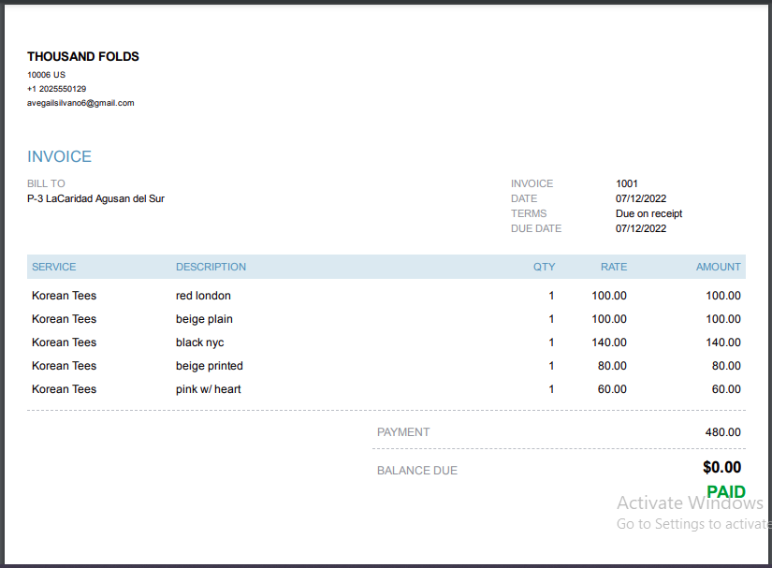Click the DUE DATE label
Image resolution: width=772 pixels, height=568 pixels.
(x=536, y=228)
